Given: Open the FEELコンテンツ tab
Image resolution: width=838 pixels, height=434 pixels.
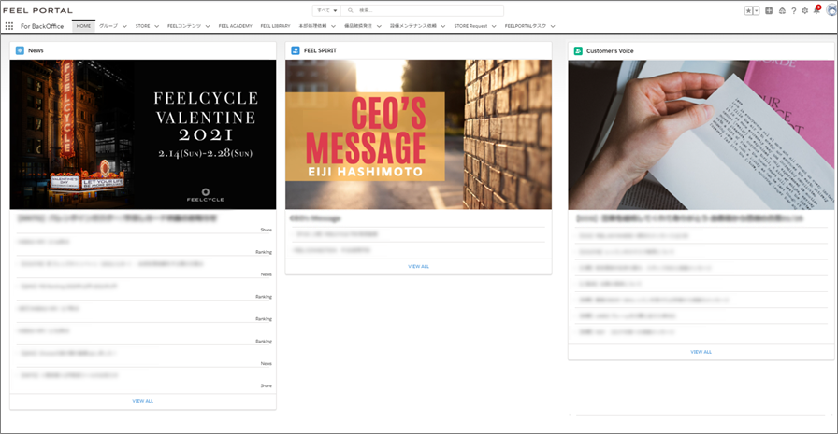Looking at the screenshot, I should pos(184,25).
